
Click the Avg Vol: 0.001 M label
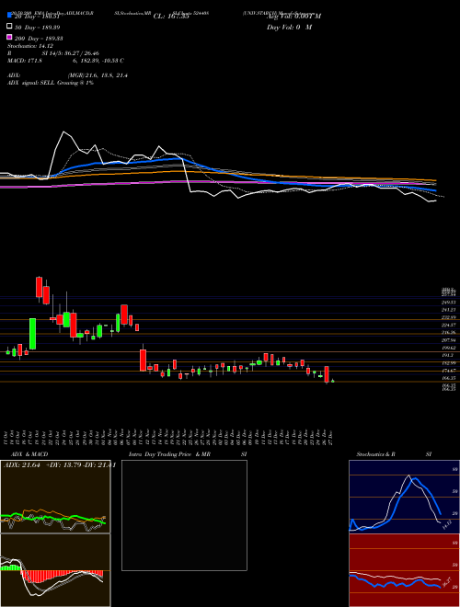293,17
